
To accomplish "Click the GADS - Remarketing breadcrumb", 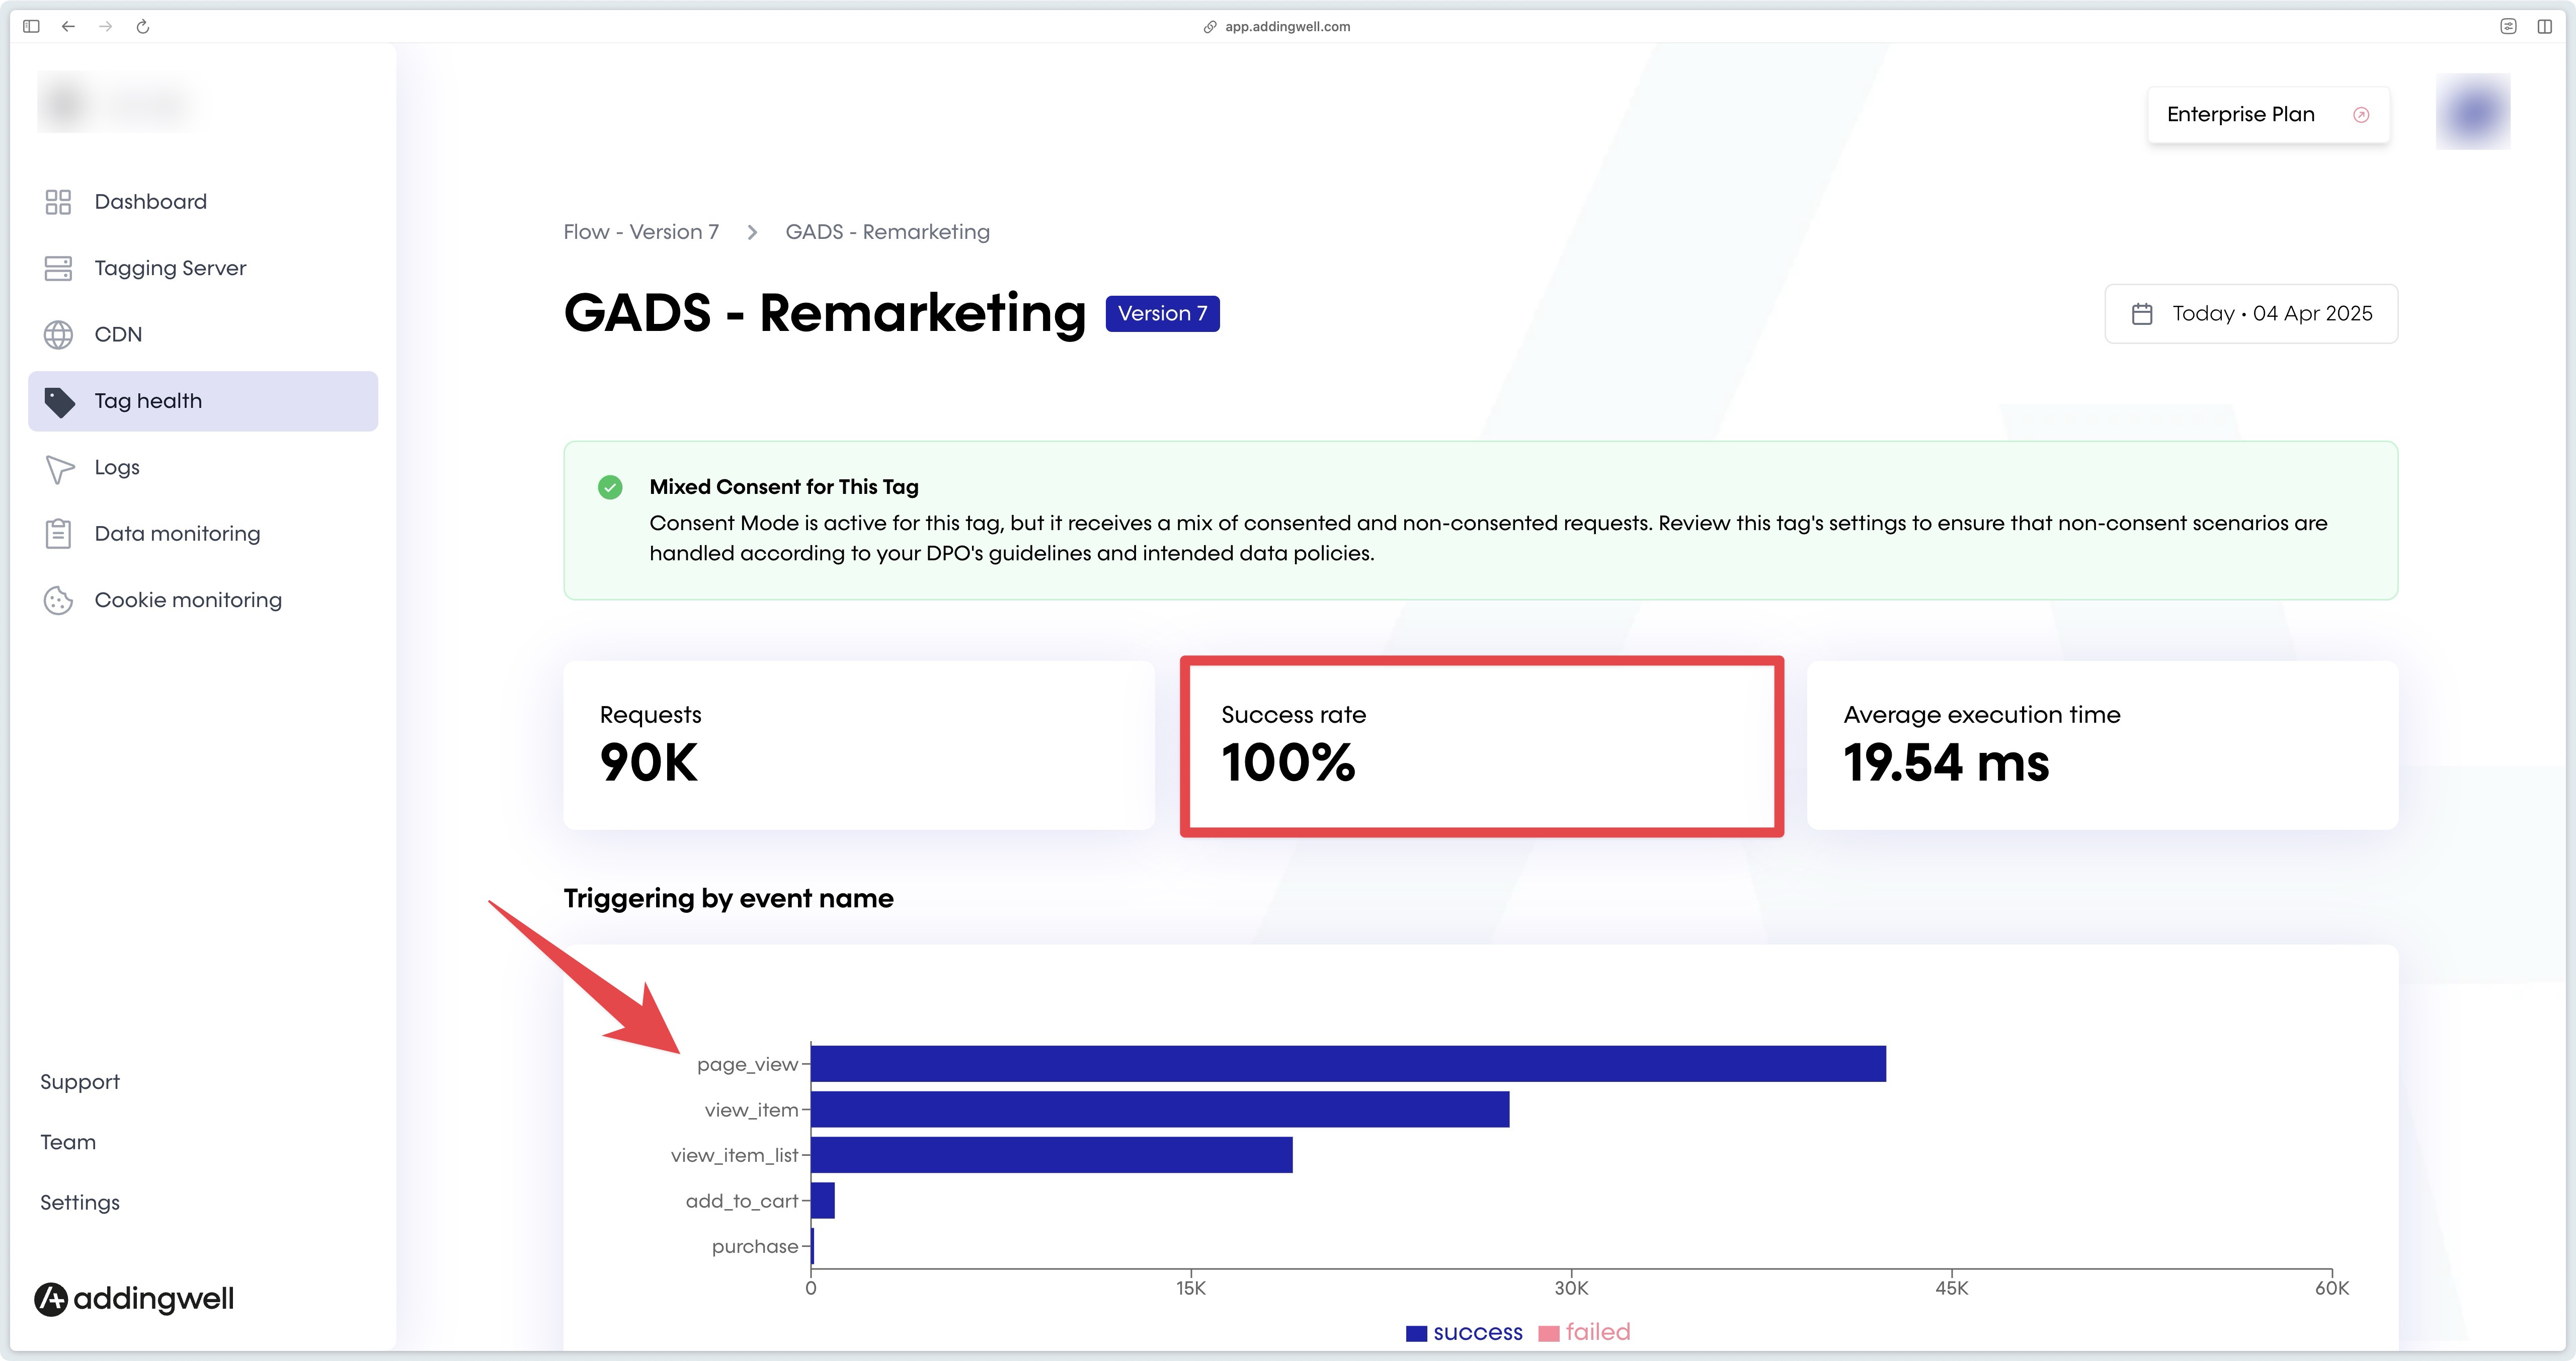I will pyautogui.click(x=888, y=232).
